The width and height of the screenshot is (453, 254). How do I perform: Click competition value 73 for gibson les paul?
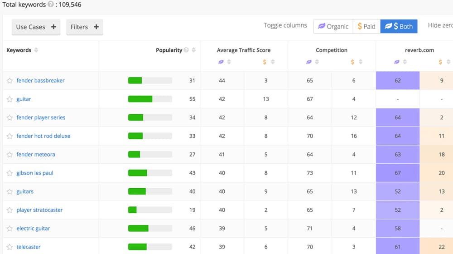pyautogui.click(x=310, y=173)
